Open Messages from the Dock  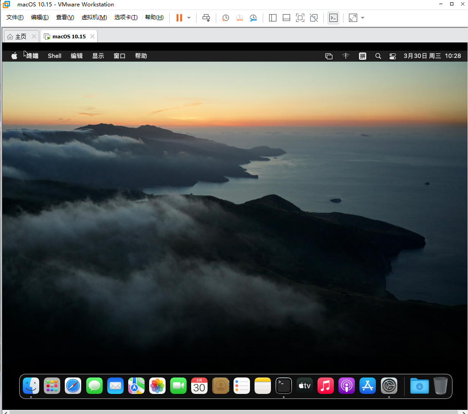pyautogui.click(x=94, y=386)
